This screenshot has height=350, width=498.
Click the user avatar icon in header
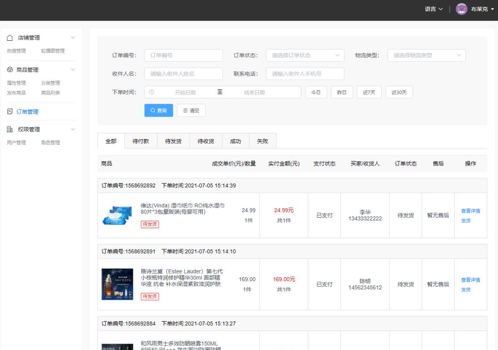(461, 9)
